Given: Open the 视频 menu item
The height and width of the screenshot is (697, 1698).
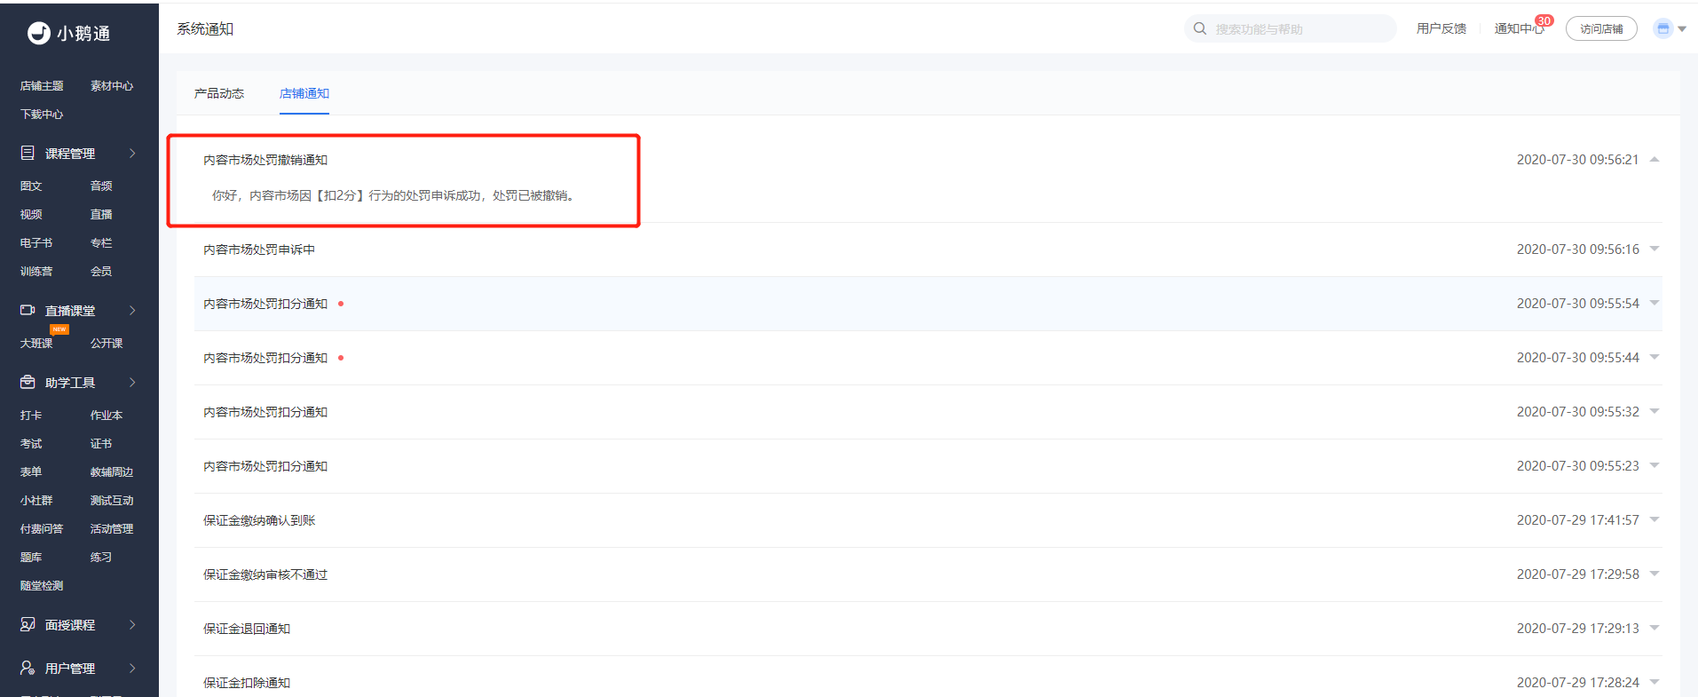Looking at the screenshot, I should (x=31, y=215).
